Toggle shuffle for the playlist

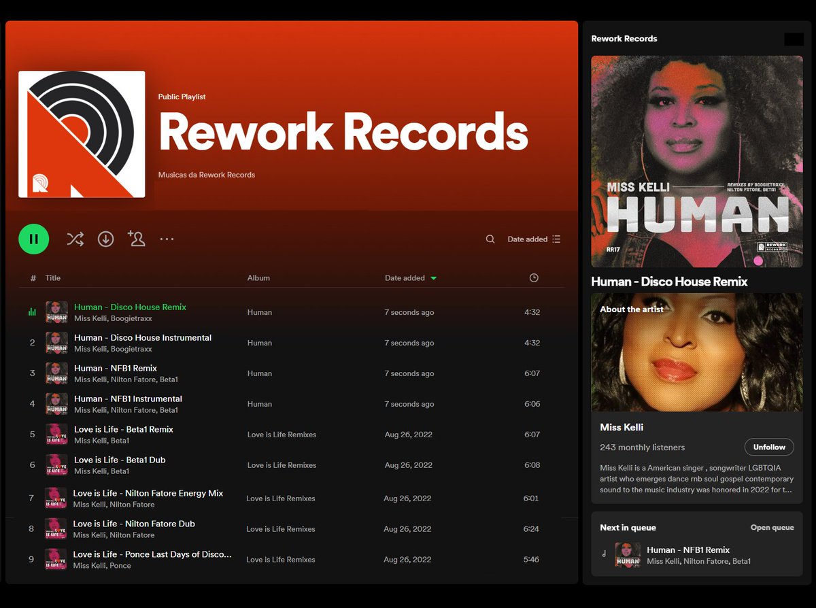coord(75,239)
